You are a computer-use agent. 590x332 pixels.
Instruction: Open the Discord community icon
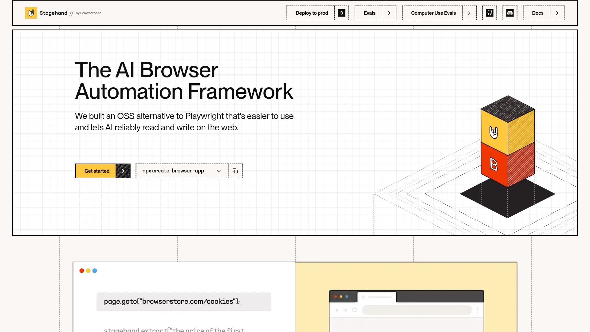(x=510, y=13)
